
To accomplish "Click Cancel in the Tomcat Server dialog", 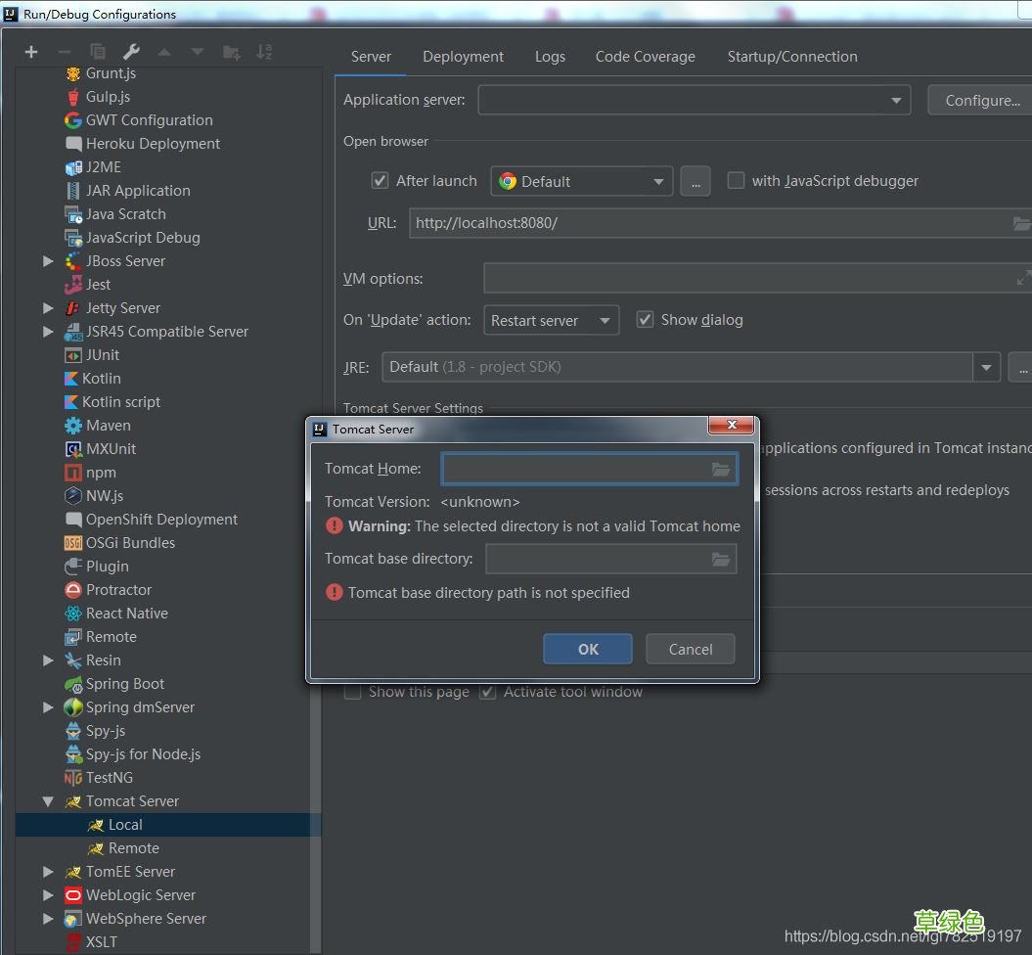I will (x=691, y=649).
